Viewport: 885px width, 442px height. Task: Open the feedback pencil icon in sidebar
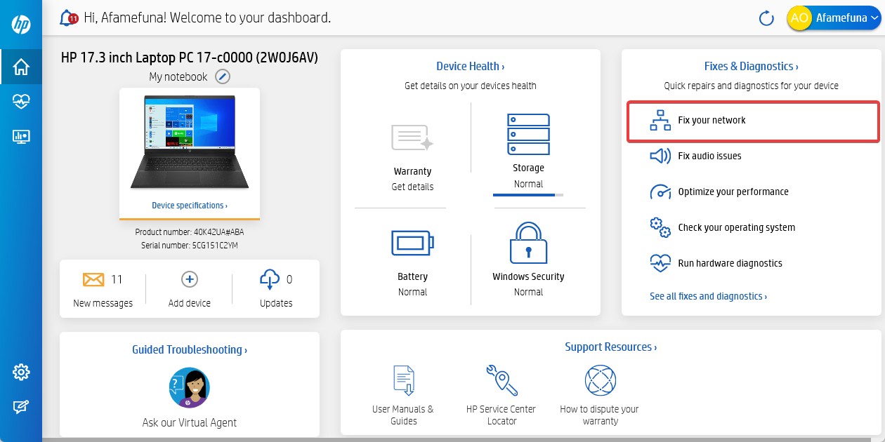coord(21,407)
